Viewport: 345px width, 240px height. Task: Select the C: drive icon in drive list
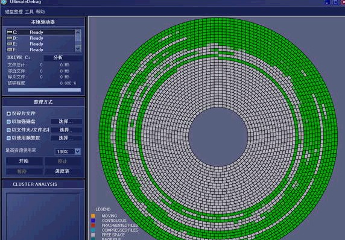(10, 32)
